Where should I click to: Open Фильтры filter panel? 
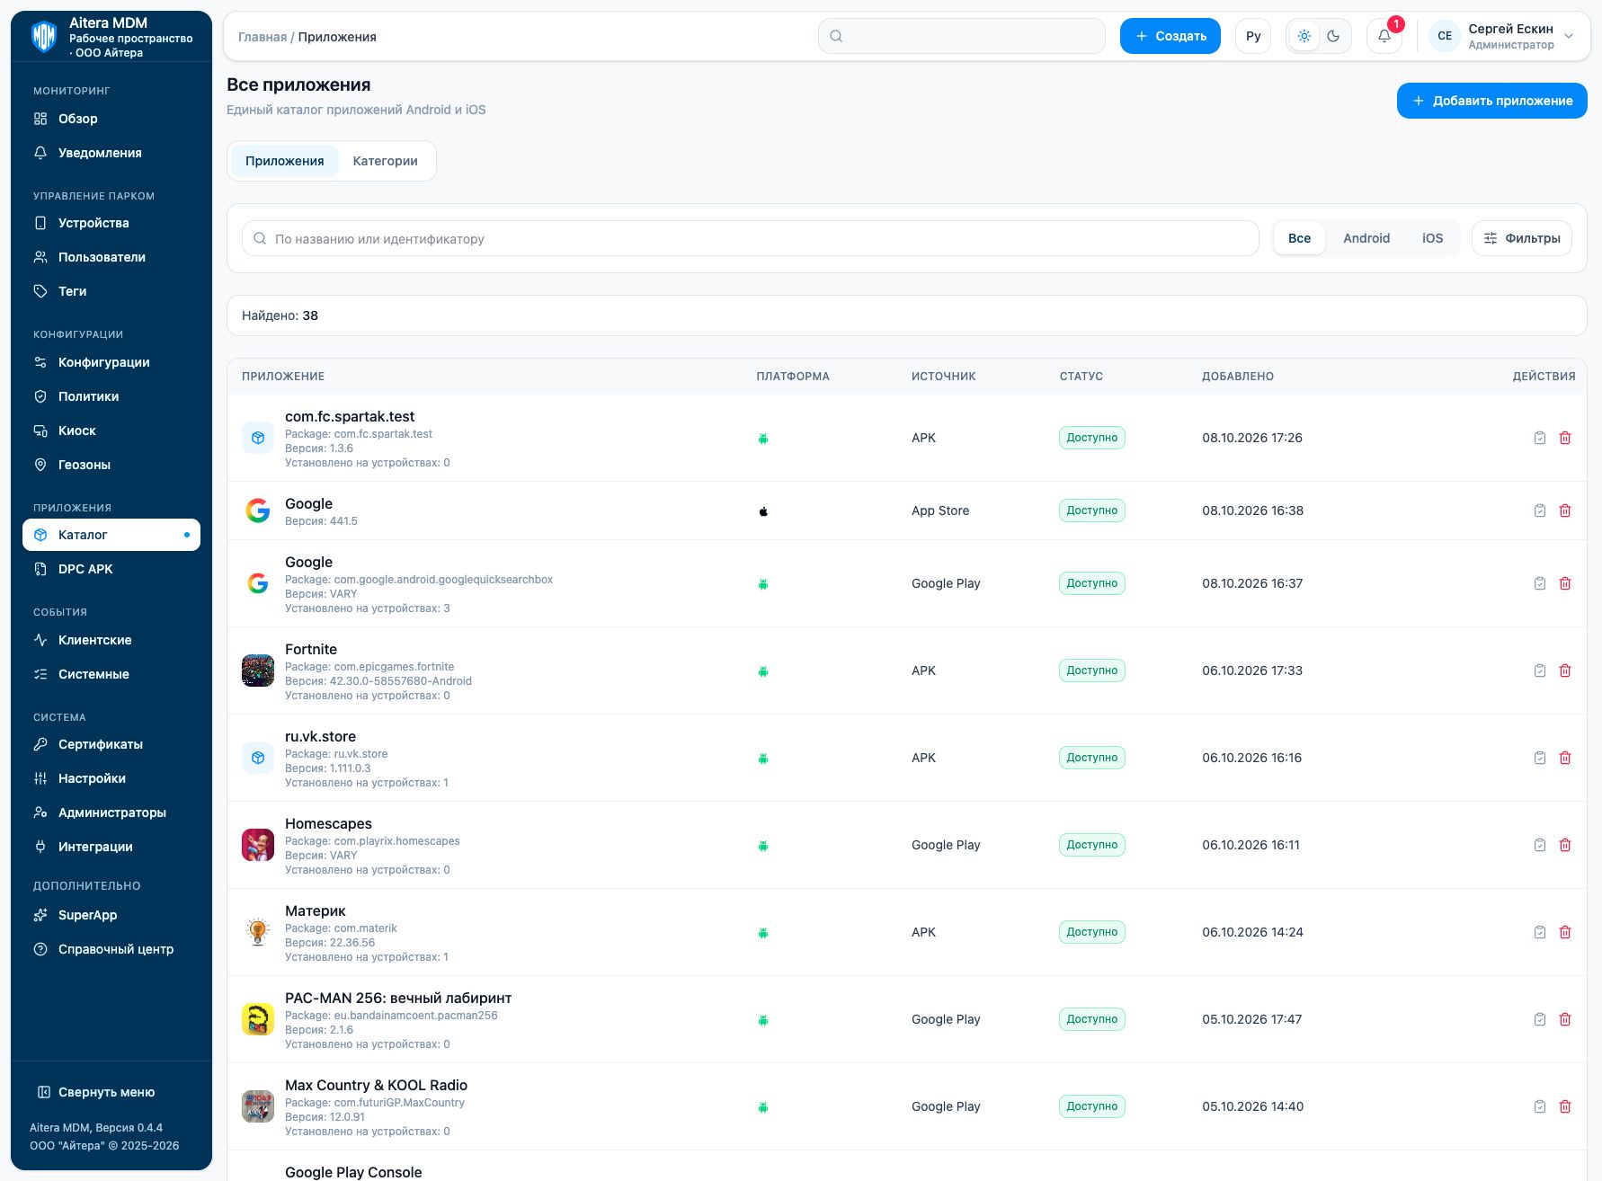(1522, 238)
